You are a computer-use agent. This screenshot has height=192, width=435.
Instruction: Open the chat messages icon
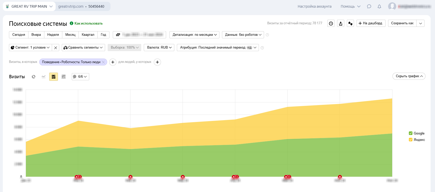point(369,6)
